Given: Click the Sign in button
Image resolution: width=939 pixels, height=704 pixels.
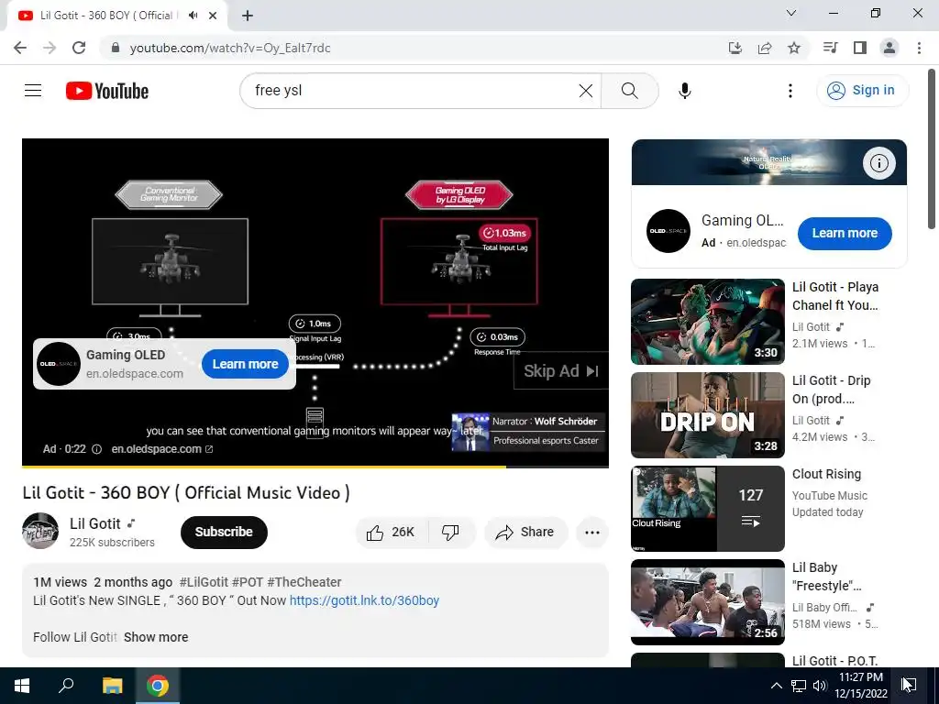Looking at the screenshot, I should pos(862,91).
